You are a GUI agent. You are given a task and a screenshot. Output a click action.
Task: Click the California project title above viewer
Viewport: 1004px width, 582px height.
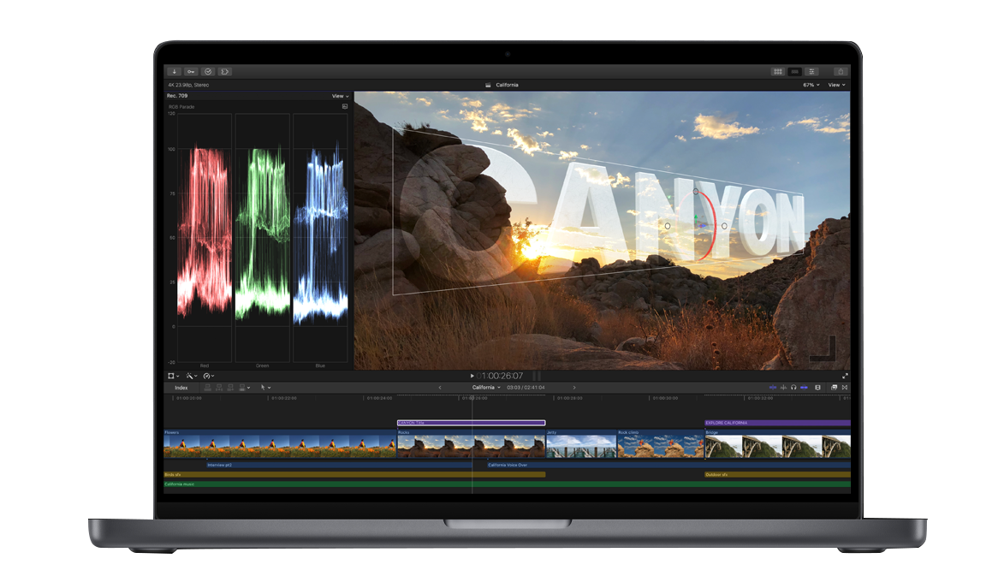tap(507, 85)
